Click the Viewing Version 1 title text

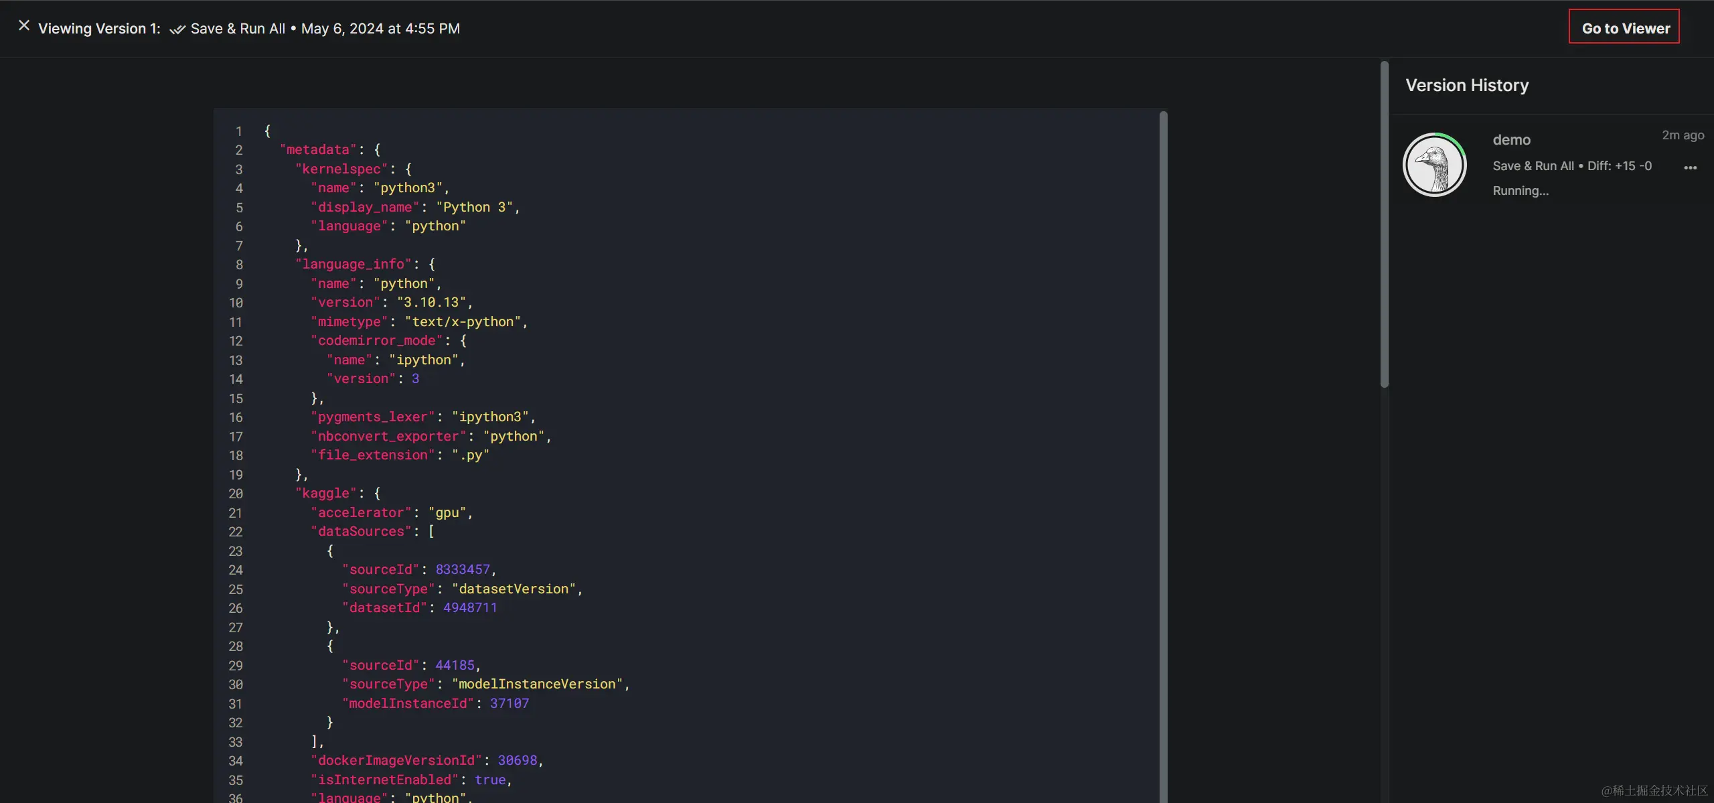99,29
